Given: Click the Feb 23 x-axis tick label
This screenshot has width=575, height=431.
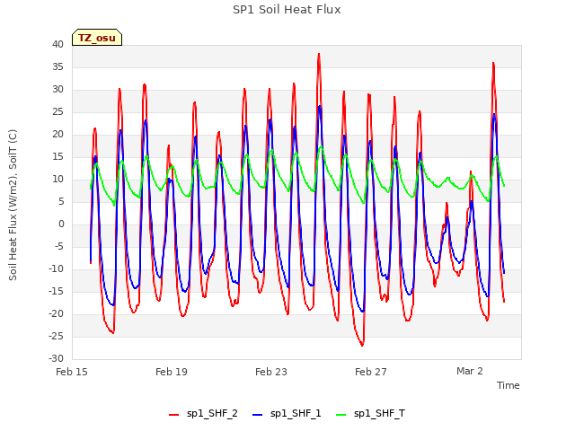Looking at the screenshot, I should 271,372.
